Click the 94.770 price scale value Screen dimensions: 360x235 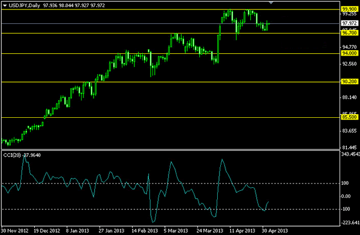(x=349, y=47)
